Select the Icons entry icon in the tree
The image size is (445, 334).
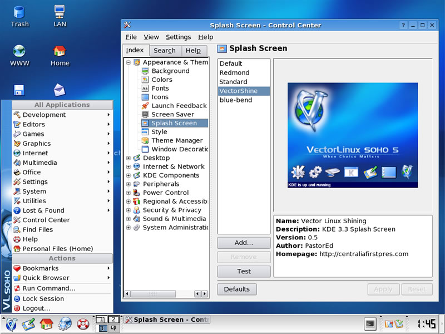click(x=145, y=97)
